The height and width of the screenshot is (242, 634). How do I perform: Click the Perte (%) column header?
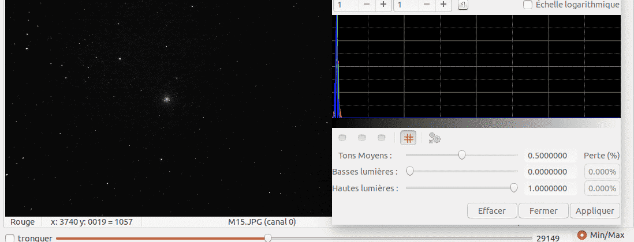(602, 156)
